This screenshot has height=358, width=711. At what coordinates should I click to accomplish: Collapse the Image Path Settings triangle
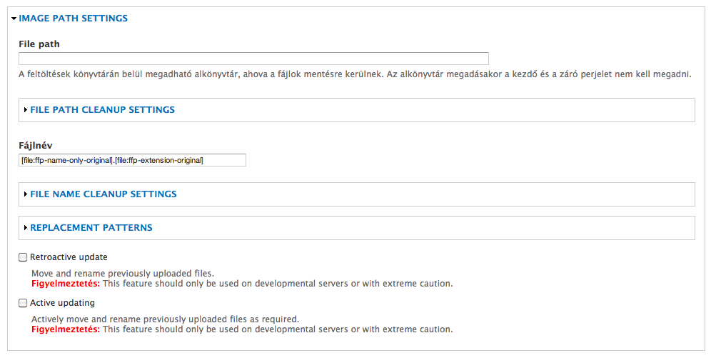pos(14,19)
